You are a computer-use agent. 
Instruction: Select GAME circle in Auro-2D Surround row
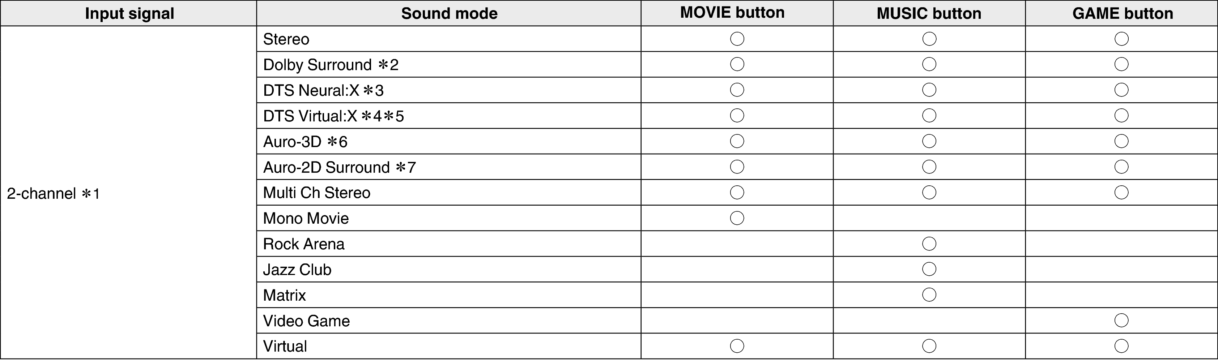1121,167
